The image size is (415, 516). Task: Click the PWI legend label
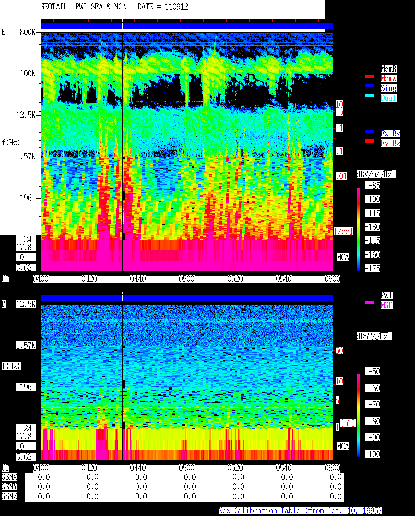click(386, 295)
